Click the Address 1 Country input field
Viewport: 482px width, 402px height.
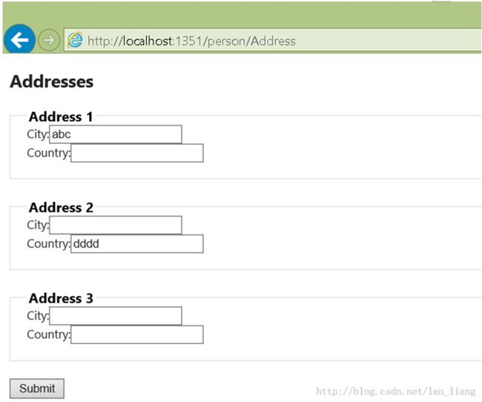[137, 153]
